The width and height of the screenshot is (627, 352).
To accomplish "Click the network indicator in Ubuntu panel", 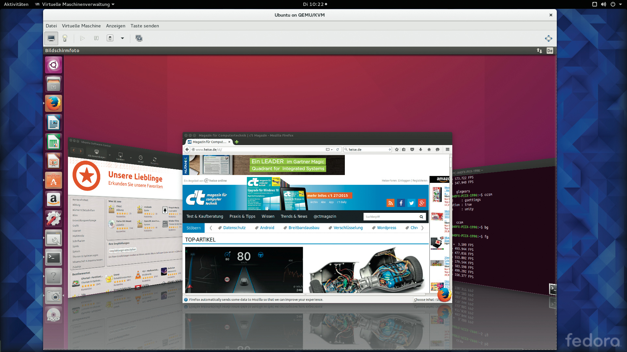I will 539,51.
